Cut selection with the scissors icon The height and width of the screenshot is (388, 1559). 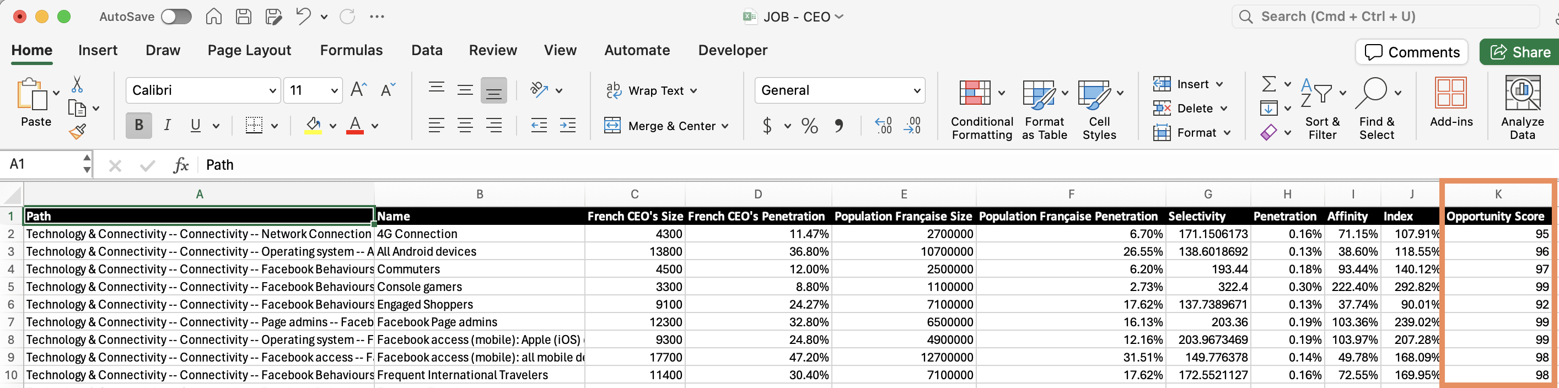coord(77,84)
